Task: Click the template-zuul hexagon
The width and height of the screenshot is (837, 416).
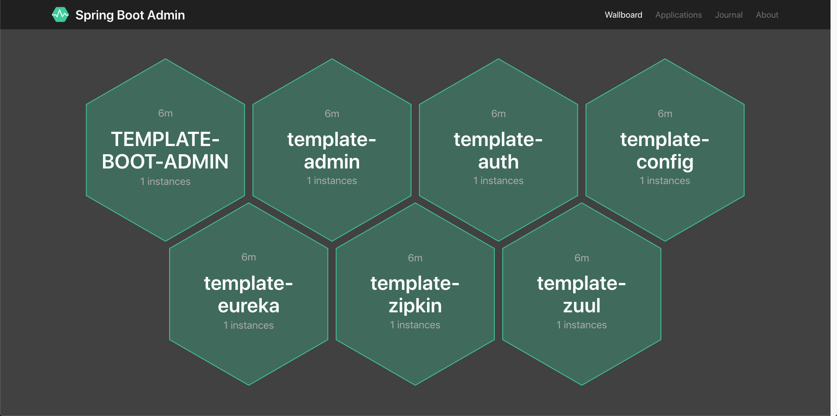Action: click(582, 294)
